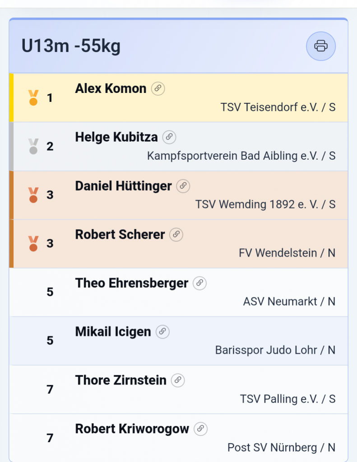Open link icon next to Alex Komon

[x=158, y=88]
